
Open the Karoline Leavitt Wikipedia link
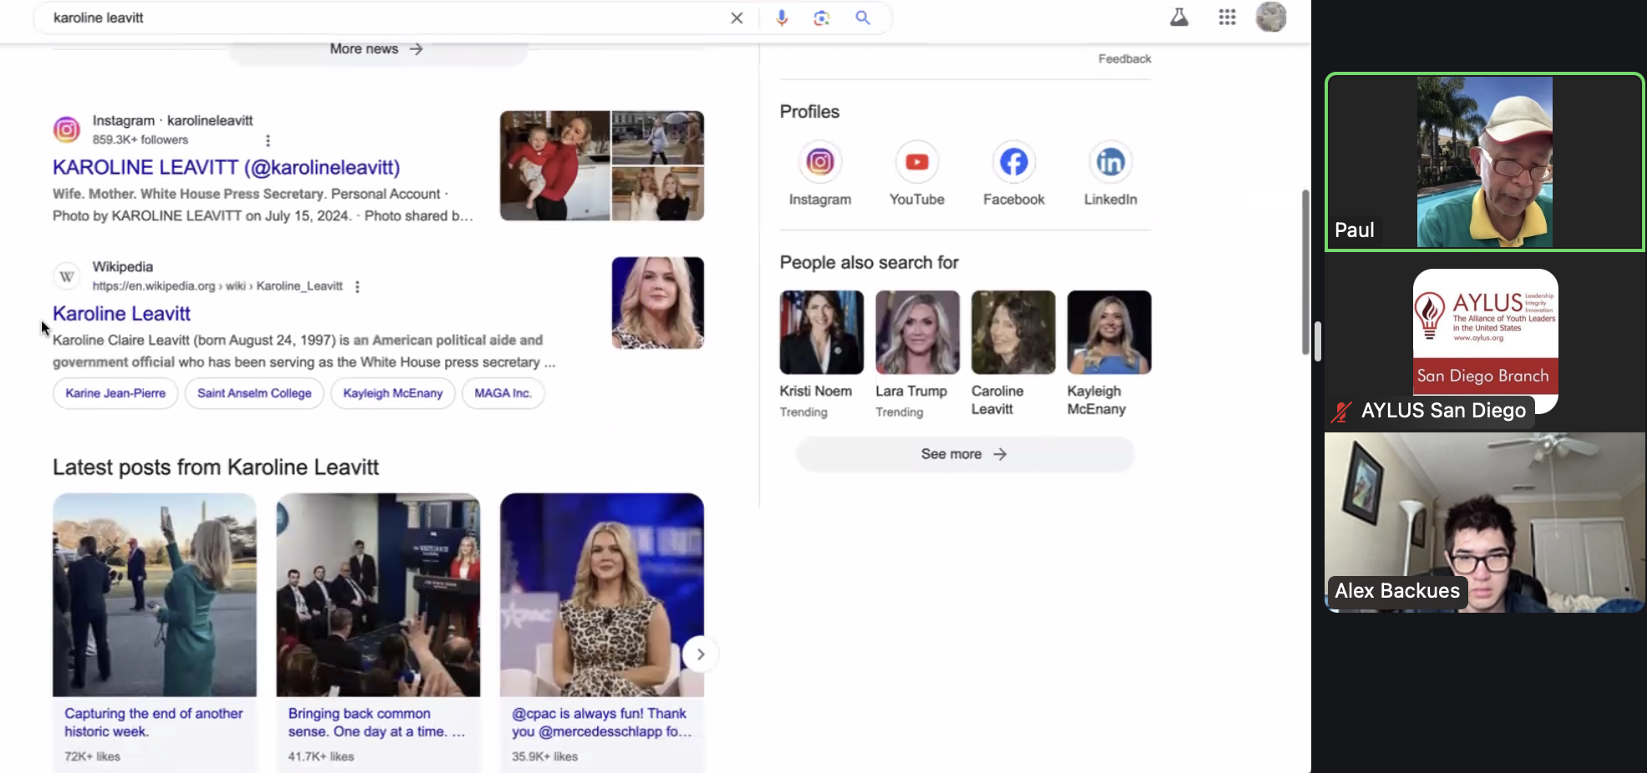click(x=122, y=314)
